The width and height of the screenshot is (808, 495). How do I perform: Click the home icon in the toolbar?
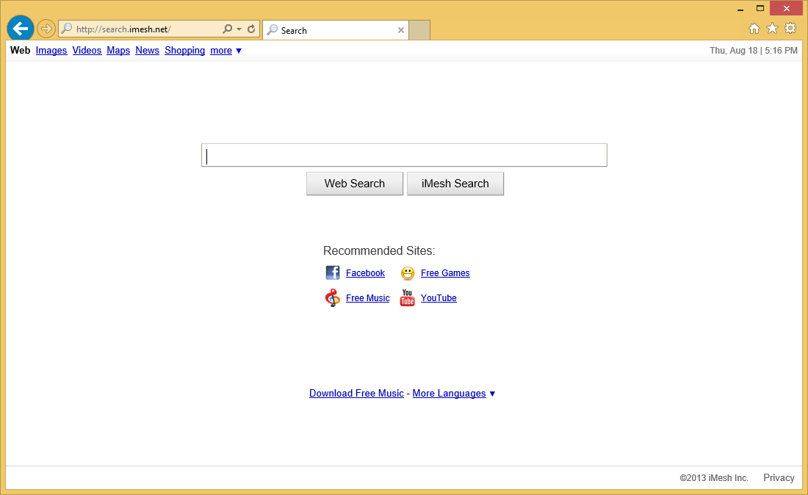click(x=754, y=28)
